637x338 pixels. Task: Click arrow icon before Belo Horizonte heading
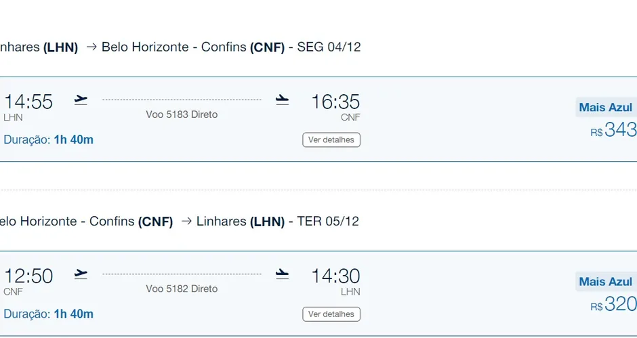91,47
